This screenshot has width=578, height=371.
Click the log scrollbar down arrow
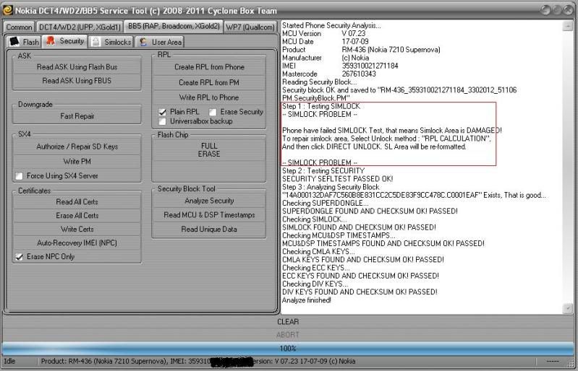point(567,308)
